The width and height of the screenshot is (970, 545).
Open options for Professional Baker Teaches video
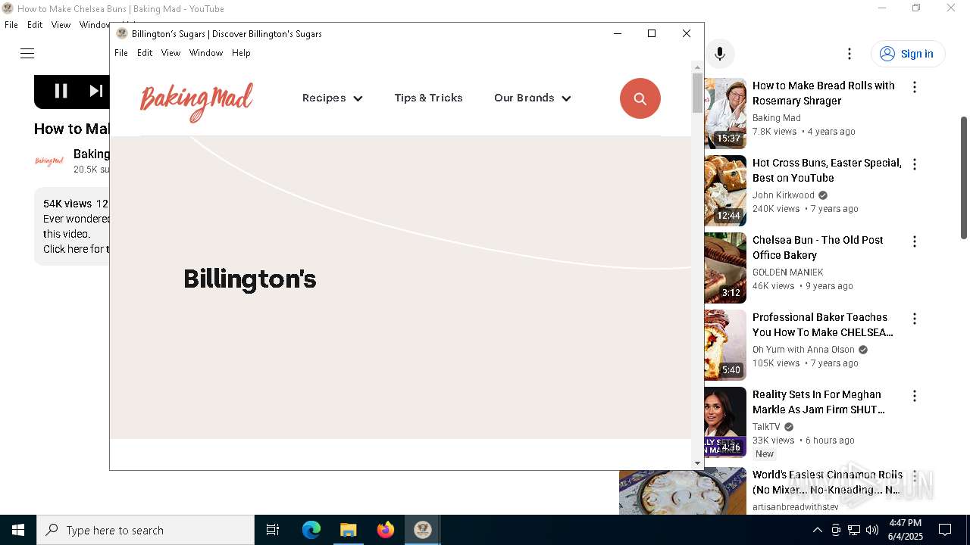[915, 319]
